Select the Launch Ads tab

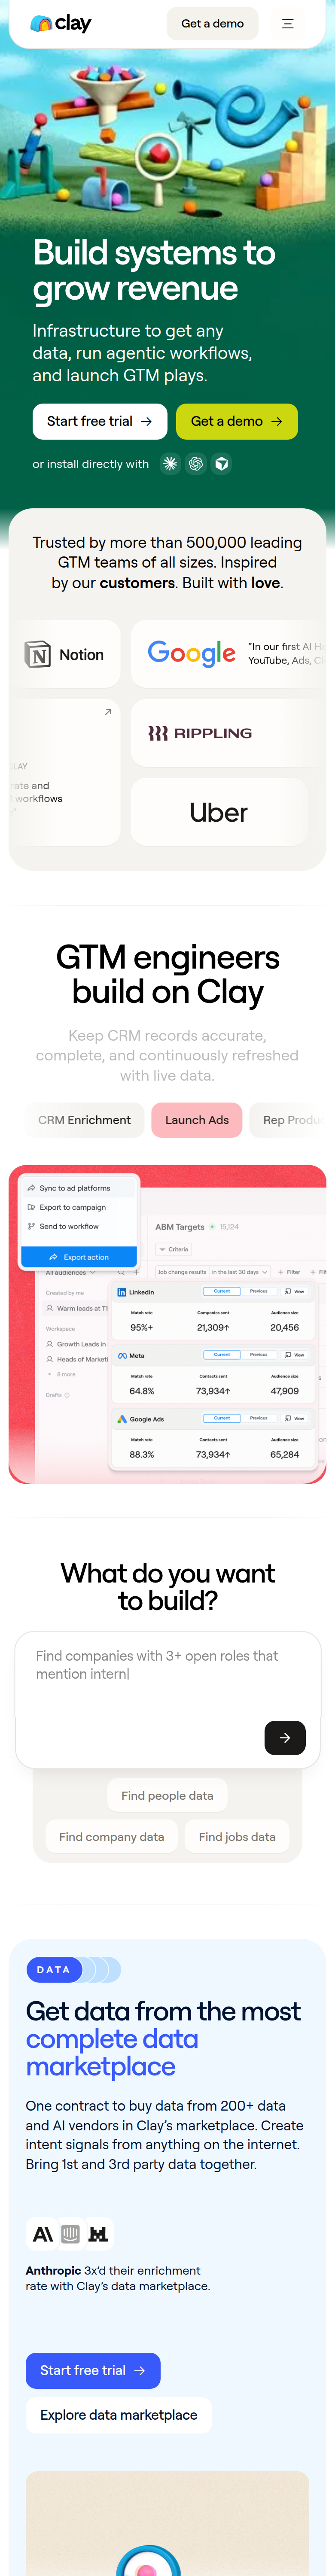(x=197, y=1120)
